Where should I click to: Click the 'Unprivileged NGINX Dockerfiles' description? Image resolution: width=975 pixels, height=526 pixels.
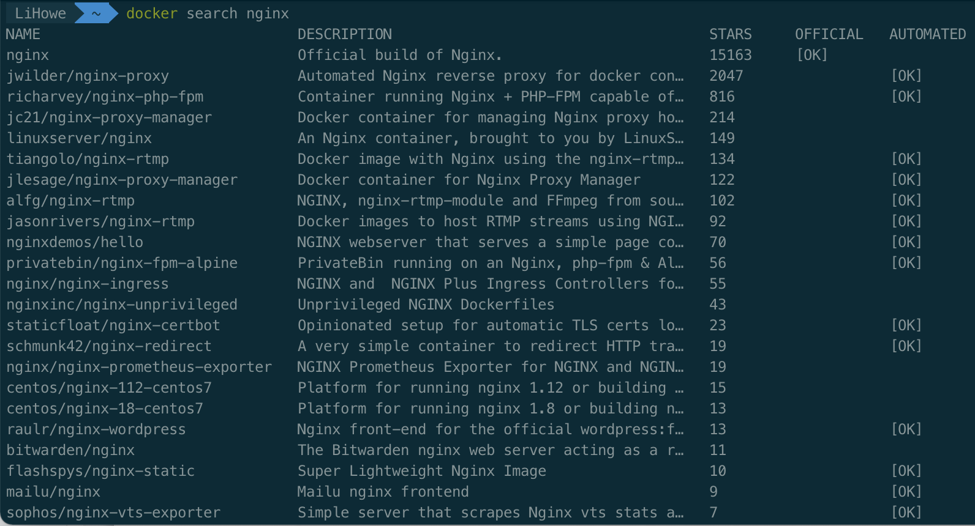pos(426,305)
